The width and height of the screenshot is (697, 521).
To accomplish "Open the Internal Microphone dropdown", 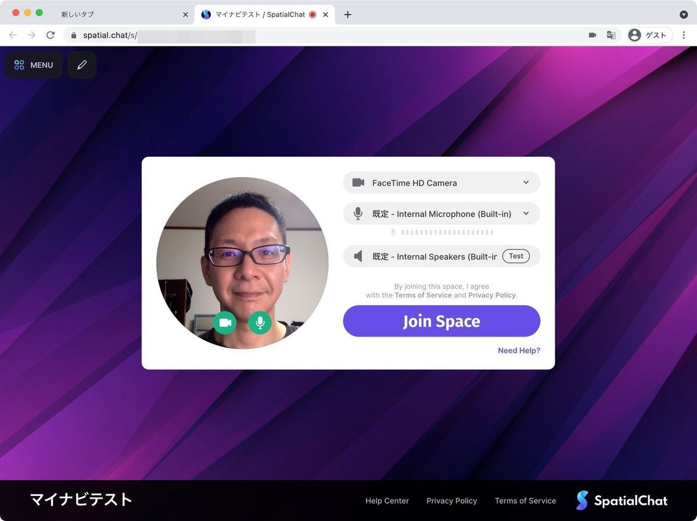I will point(441,214).
